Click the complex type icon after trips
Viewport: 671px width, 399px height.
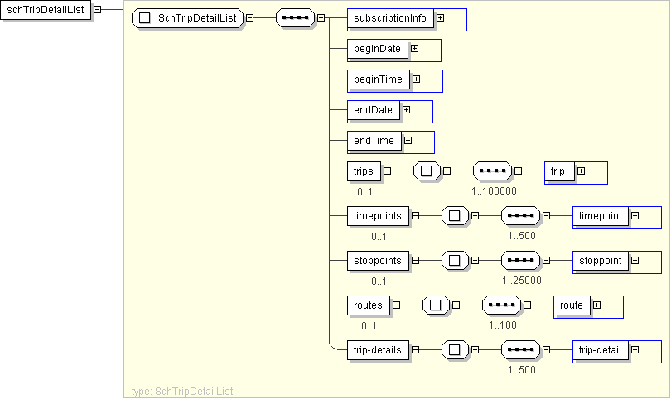(x=427, y=171)
